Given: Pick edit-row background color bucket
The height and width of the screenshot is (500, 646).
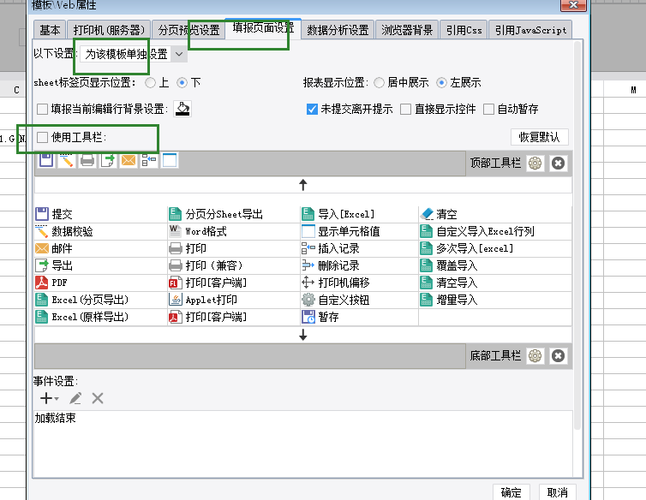Looking at the screenshot, I should tap(182, 109).
